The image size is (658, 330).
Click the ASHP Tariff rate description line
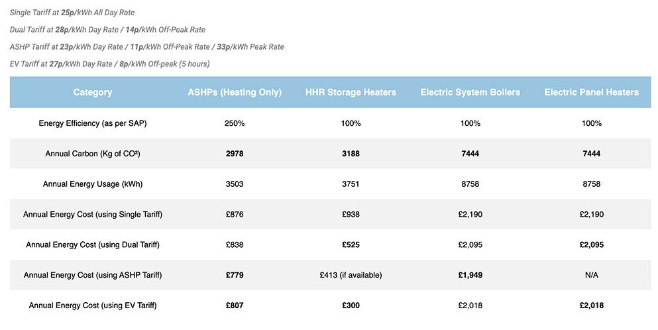click(146, 47)
